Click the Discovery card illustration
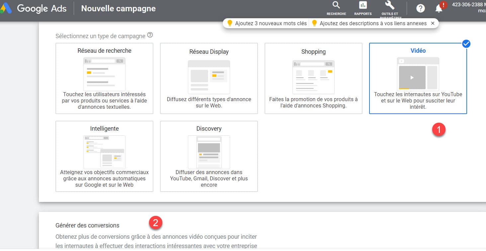 pyautogui.click(x=209, y=152)
